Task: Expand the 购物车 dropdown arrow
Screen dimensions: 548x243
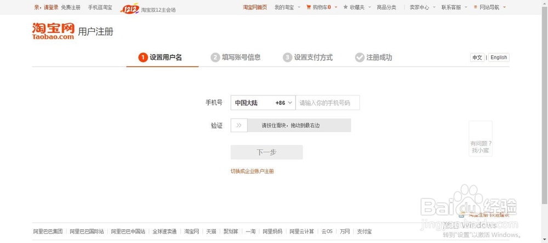Action: [x=336, y=7]
